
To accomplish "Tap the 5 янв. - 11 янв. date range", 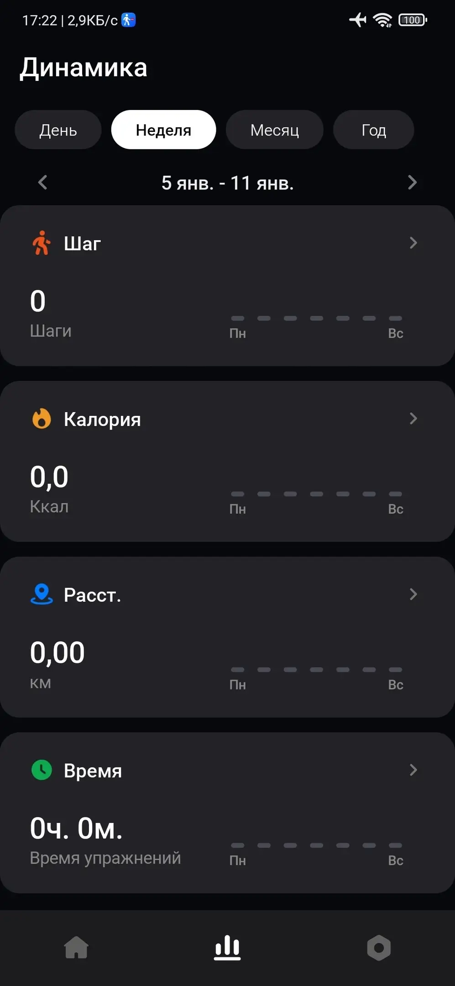I will tap(227, 183).
